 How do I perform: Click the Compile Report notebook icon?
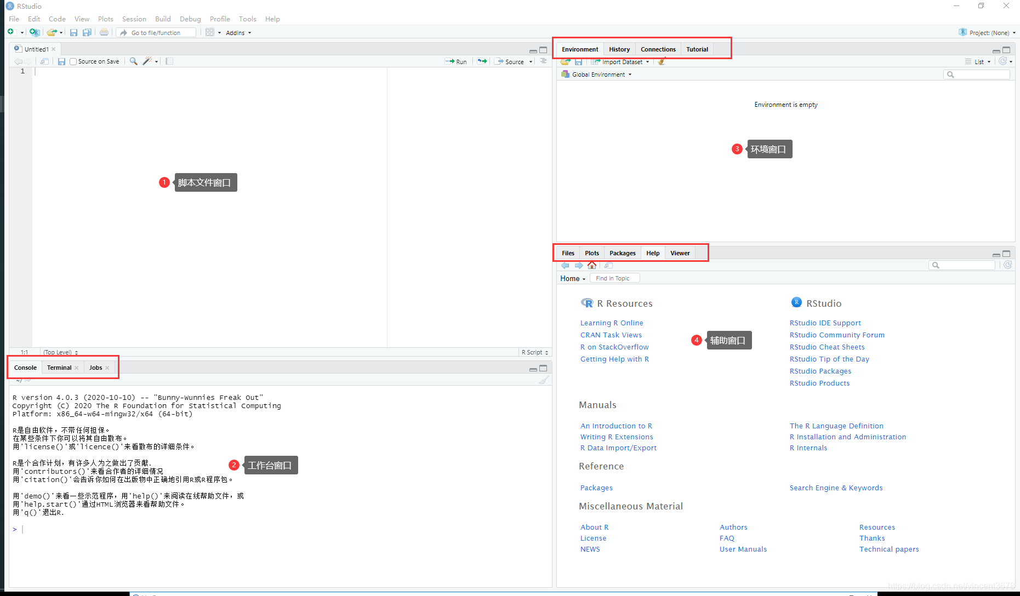169,61
